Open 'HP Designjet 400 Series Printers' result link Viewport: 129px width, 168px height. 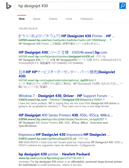point(66,115)
